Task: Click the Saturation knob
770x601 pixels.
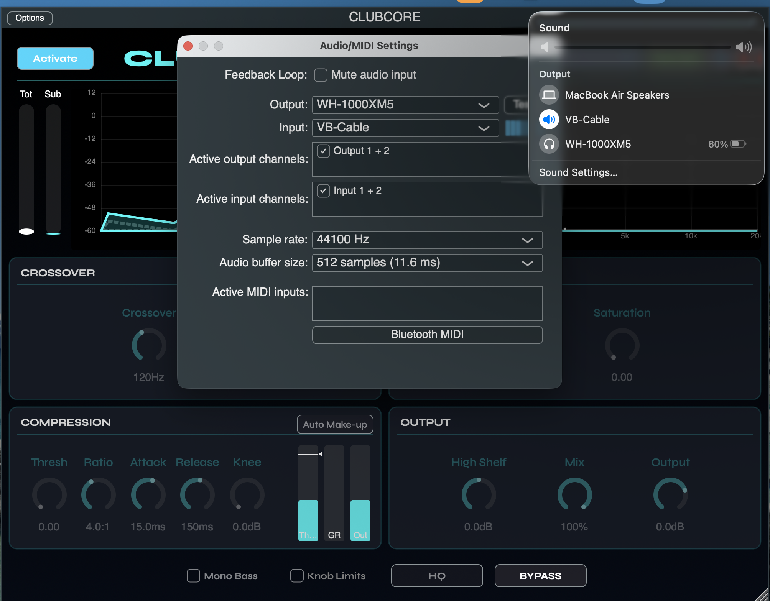Action: point(622,345)
